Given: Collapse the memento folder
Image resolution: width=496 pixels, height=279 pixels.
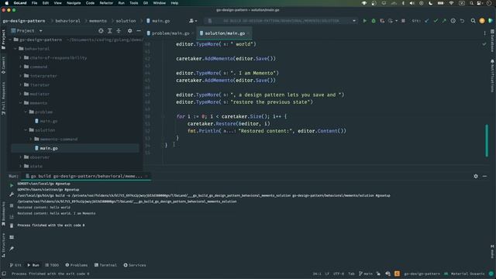Looking at the screenshot, I should click(21, 103).
